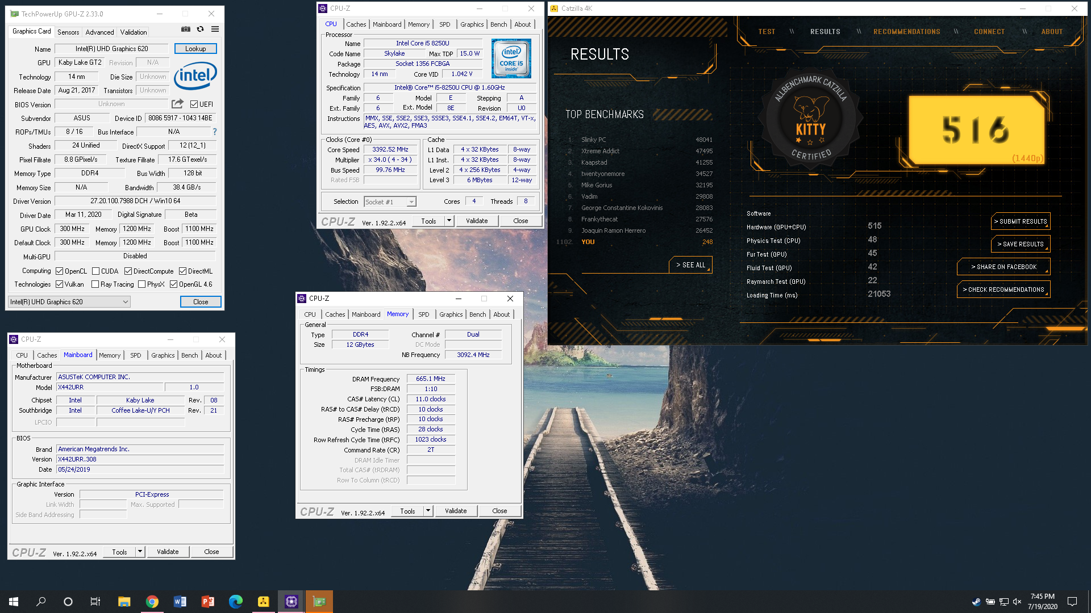
Task: Click Share on Facebook button
Action: tap(1003, 267)
